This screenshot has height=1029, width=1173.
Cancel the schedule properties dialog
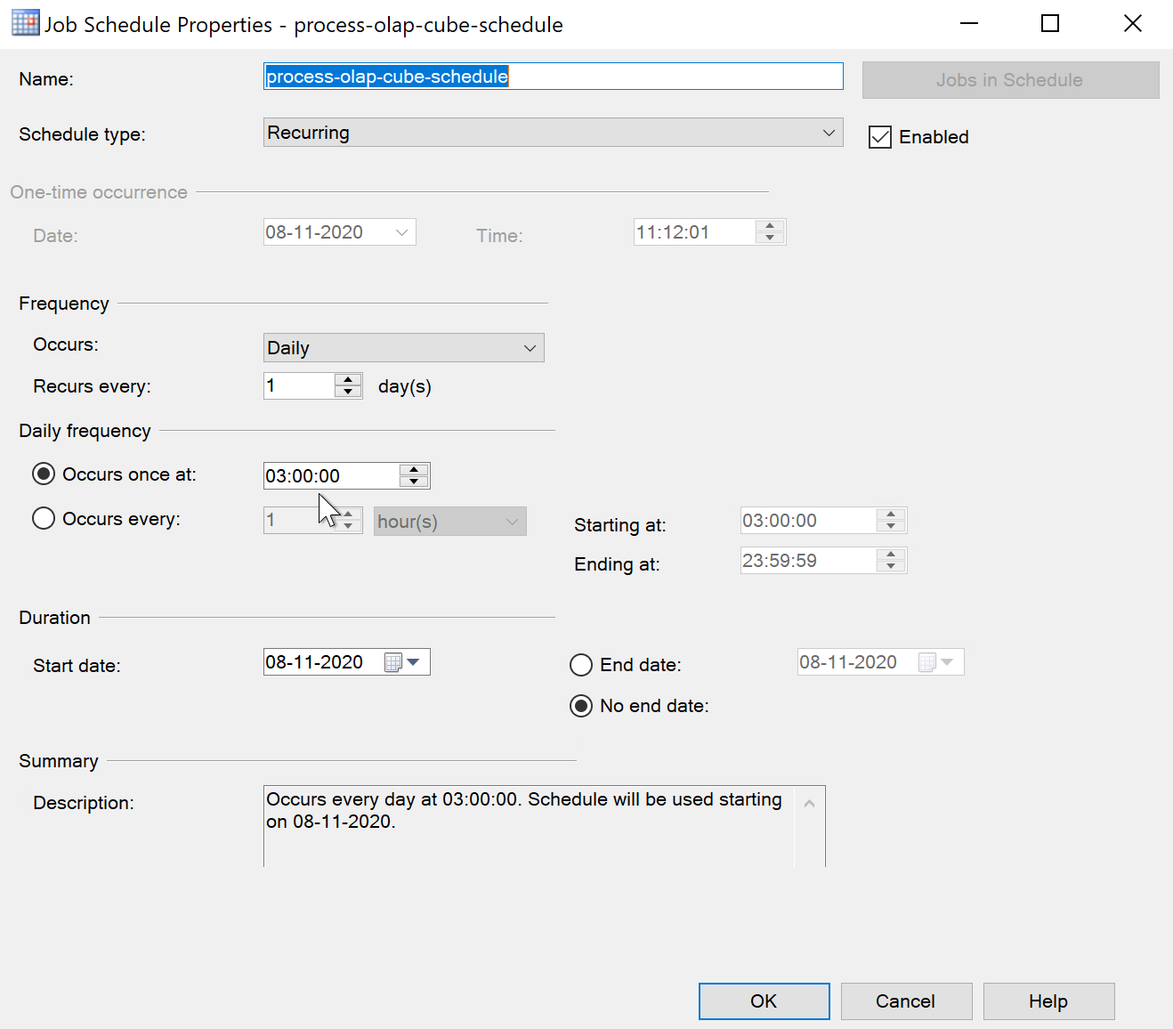coord(906,1001)
